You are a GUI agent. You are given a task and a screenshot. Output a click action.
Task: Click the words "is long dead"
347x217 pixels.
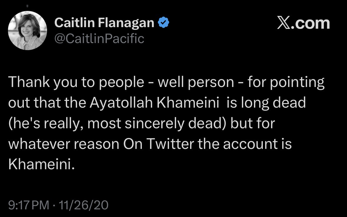(266, 103)
